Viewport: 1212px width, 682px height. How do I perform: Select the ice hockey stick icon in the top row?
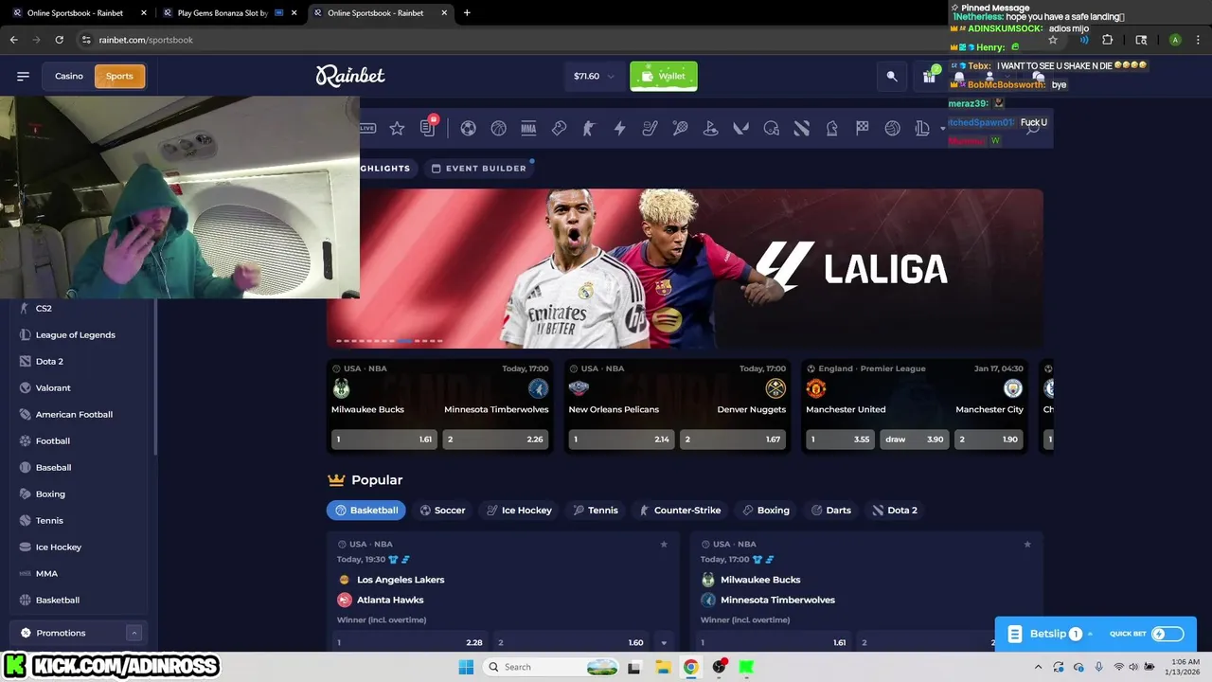click(x=650, y=128)
